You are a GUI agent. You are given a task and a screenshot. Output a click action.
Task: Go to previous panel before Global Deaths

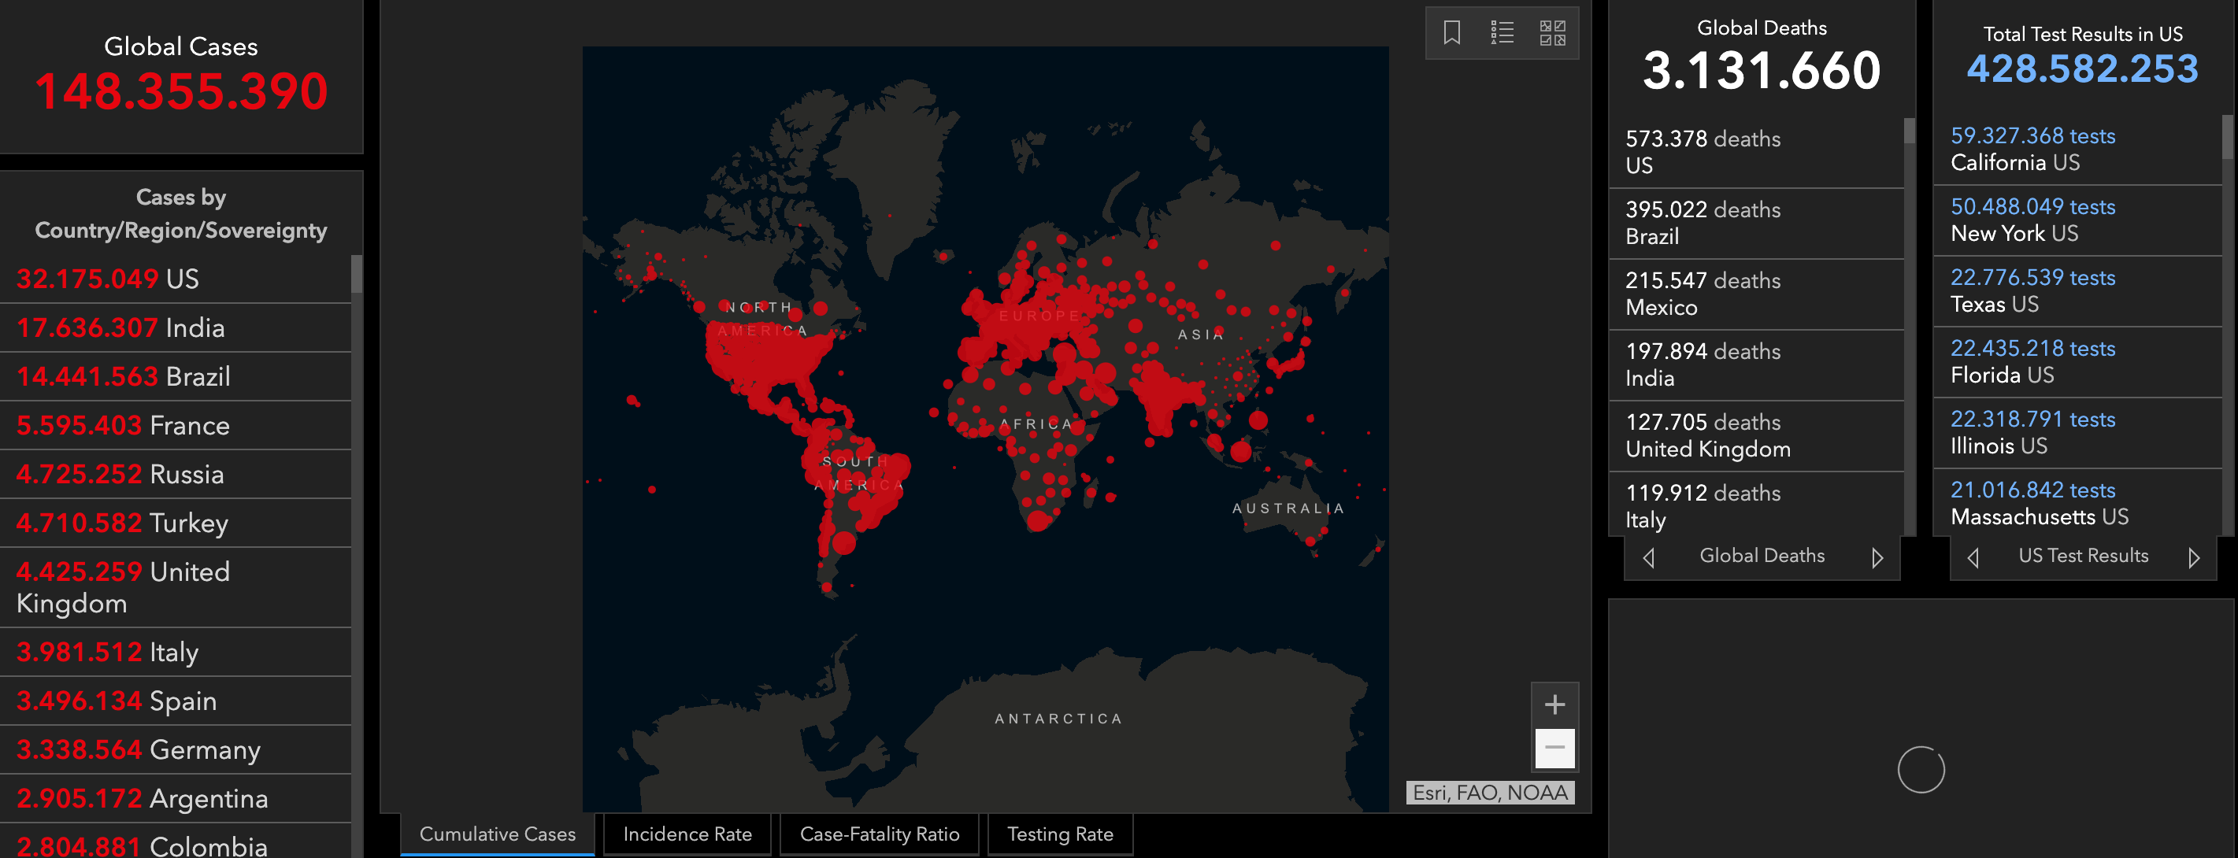click(x=1648, y=557)
